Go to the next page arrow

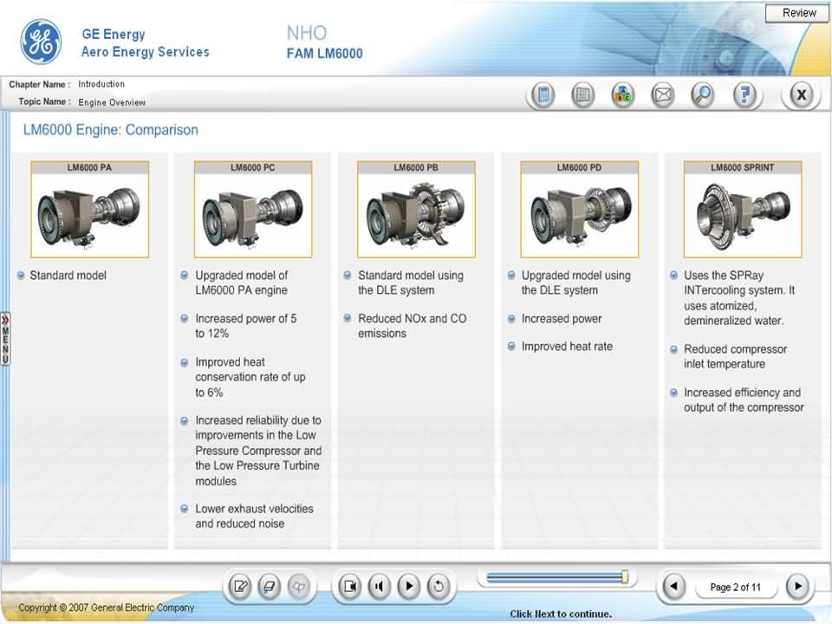(798, 587)
